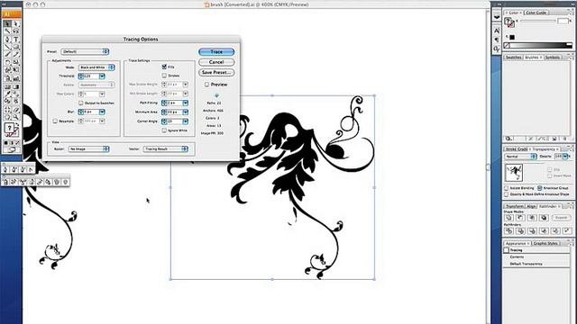577x324 pixels.
Task: Enable the Strokes checkbox
Action: point(164,76)
